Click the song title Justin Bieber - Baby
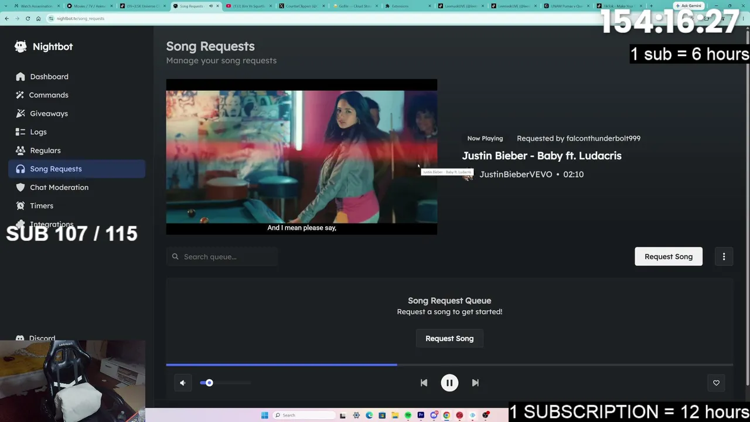Screen dimensions: 750x422 [x=542, y=156]
